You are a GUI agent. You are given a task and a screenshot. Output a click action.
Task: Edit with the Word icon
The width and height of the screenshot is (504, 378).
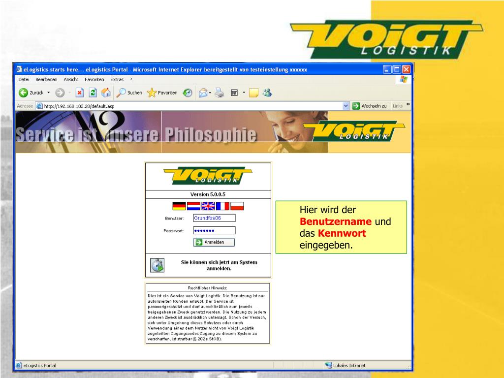[234, 93]
